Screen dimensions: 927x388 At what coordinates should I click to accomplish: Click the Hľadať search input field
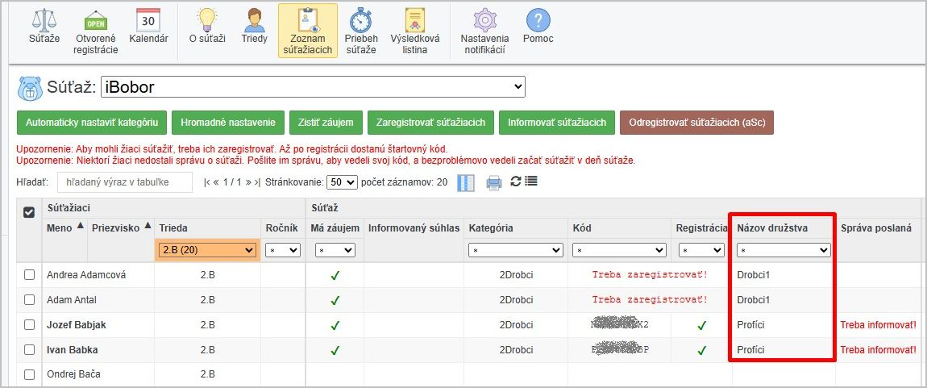124,182
